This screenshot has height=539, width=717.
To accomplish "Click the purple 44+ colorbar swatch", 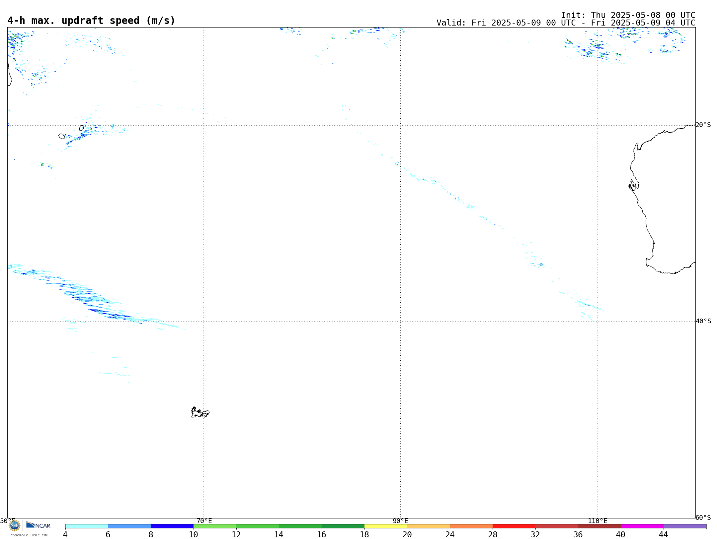I will point(685,526).
